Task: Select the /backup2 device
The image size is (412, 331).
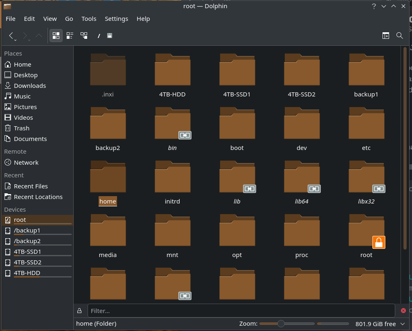Action: tap(37, 241)
